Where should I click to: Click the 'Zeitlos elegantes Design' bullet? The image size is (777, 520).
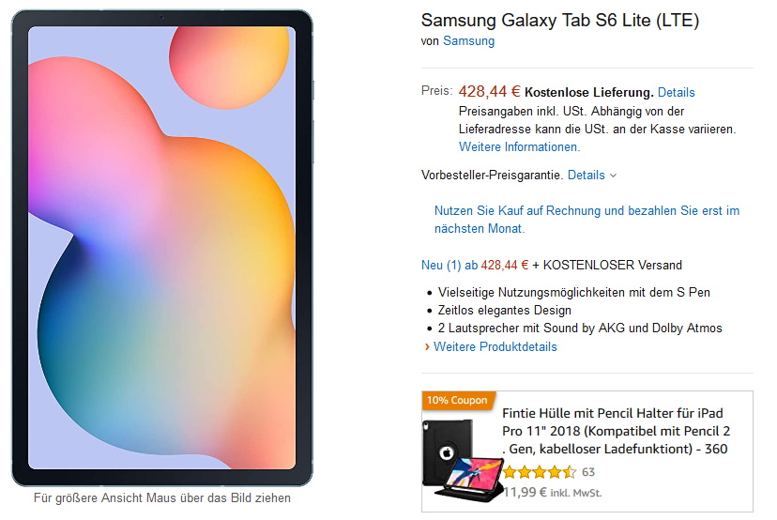tap(504, 310)
